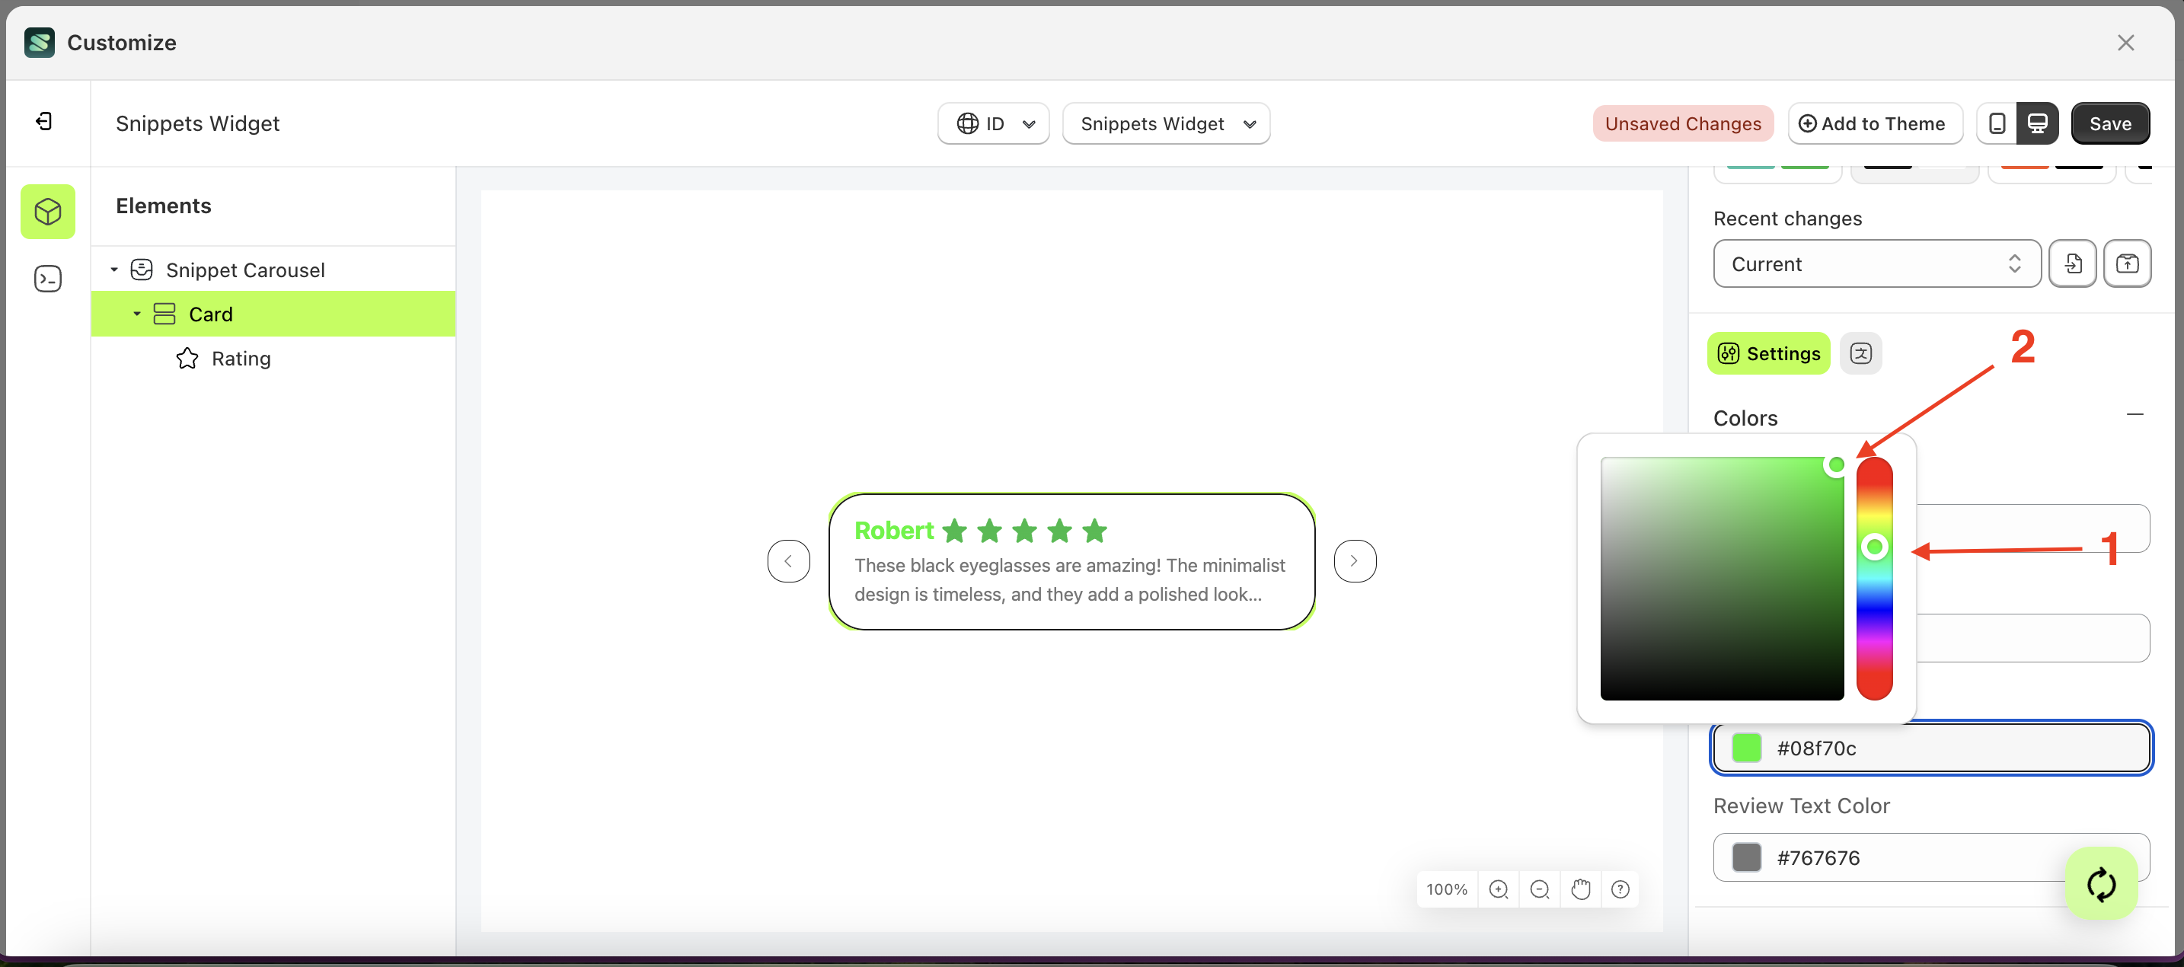Open the code editor icon in sidebar
Viewport: 2184px width, 967px height.
(x=47, y=278)
